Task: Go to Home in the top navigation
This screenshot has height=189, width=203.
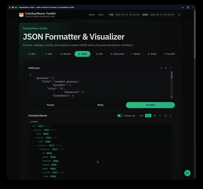Action: (92, 15)
